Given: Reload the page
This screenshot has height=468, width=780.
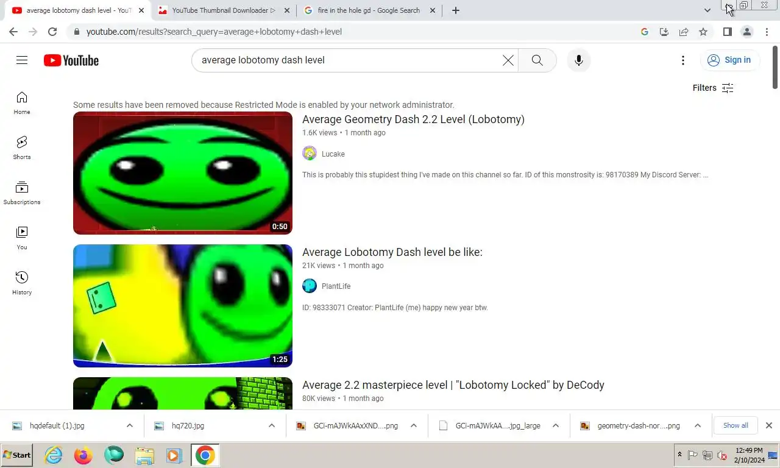Looking at the screenshot, I should 52,32.
